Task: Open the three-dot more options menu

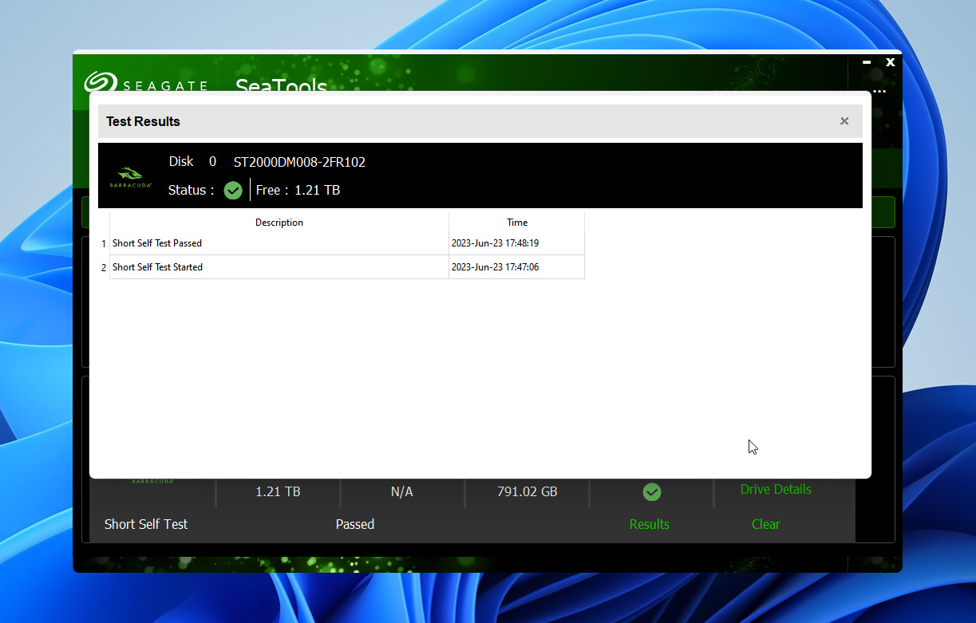Action: 879,92
